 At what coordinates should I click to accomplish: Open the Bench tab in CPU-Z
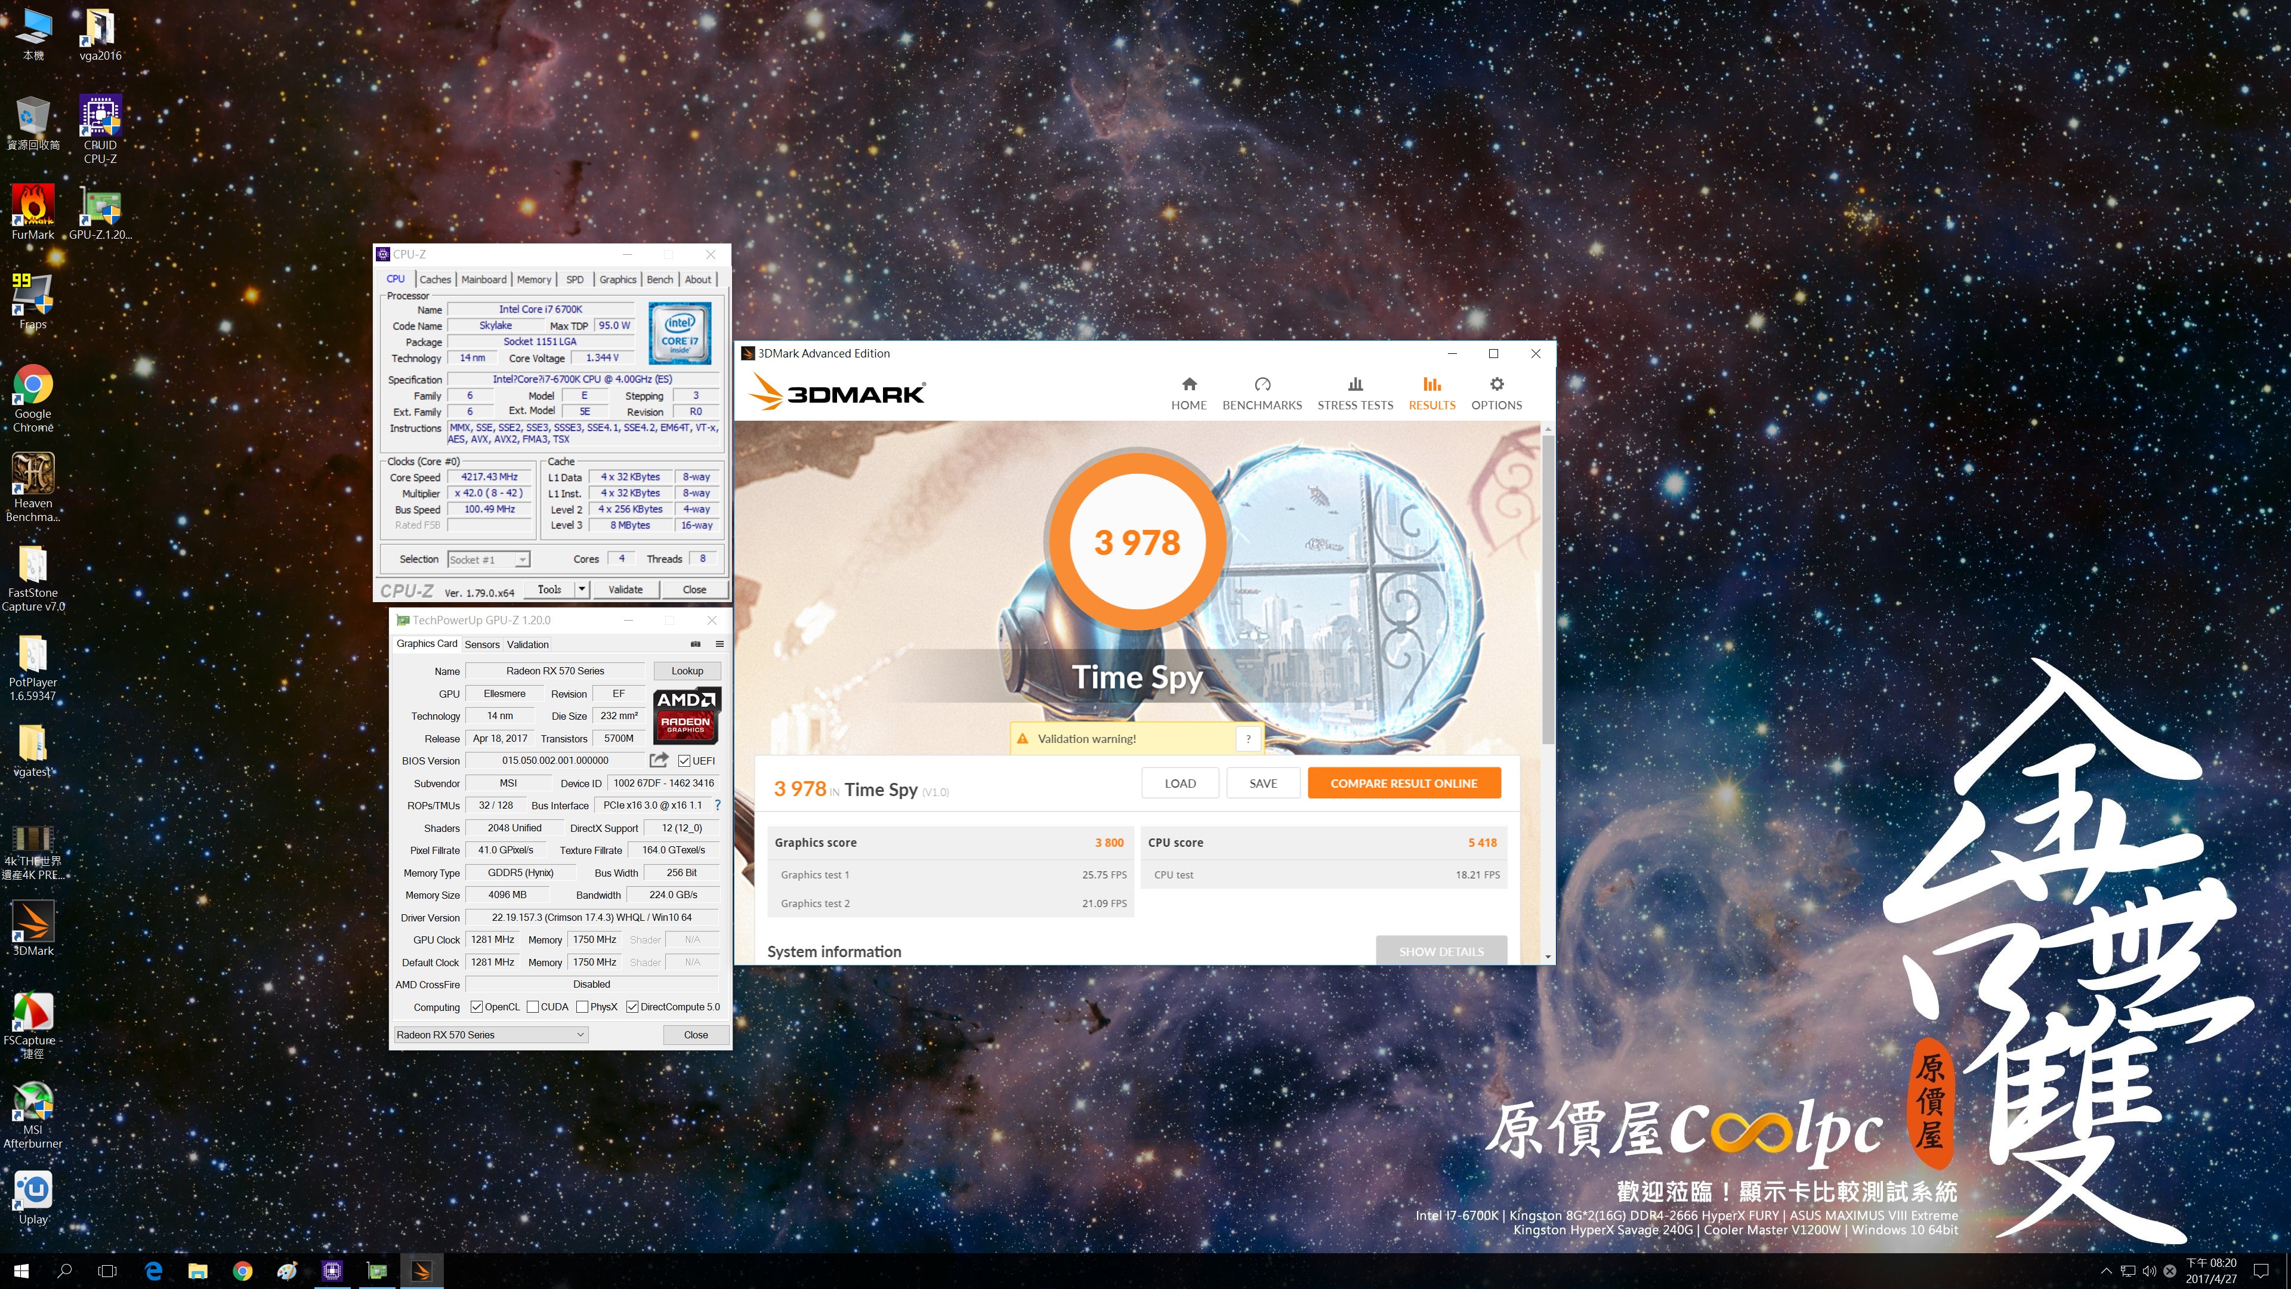point(659,279)
